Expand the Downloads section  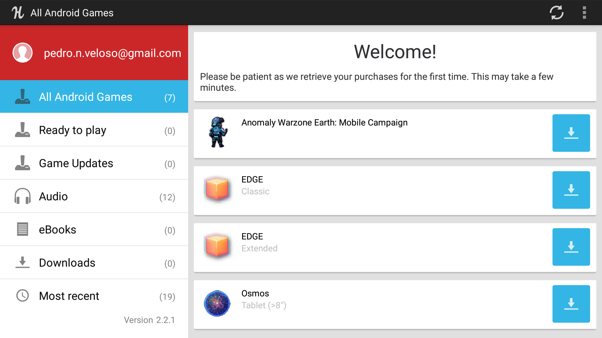(x=94, y=262)
